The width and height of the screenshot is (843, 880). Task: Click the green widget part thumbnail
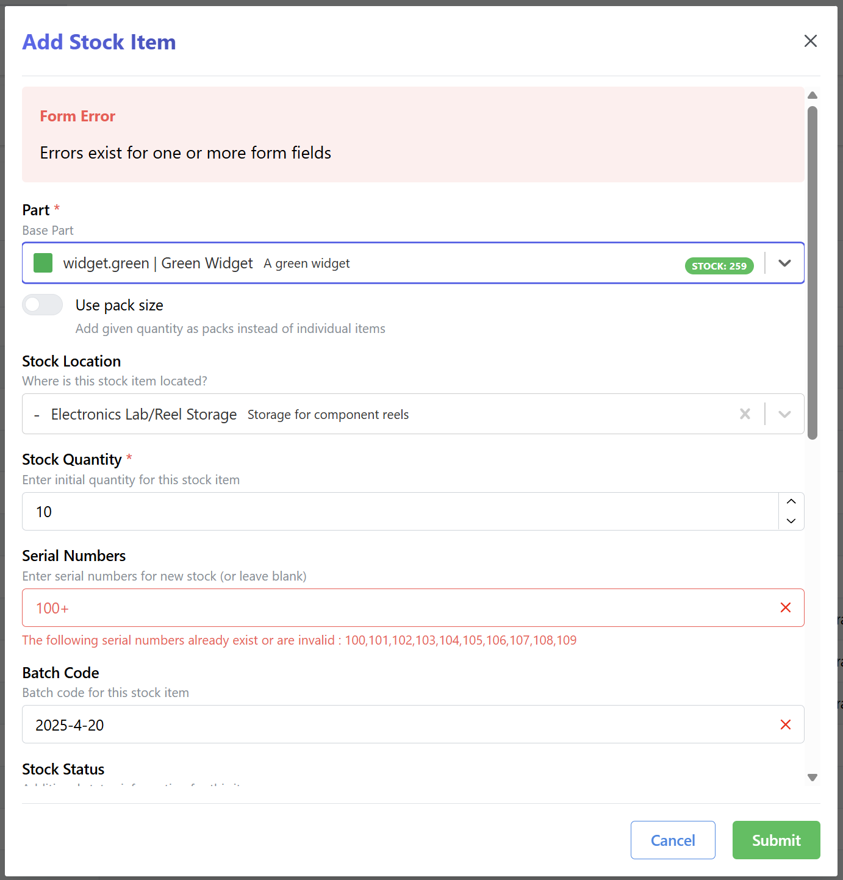[x=43, y=263]
